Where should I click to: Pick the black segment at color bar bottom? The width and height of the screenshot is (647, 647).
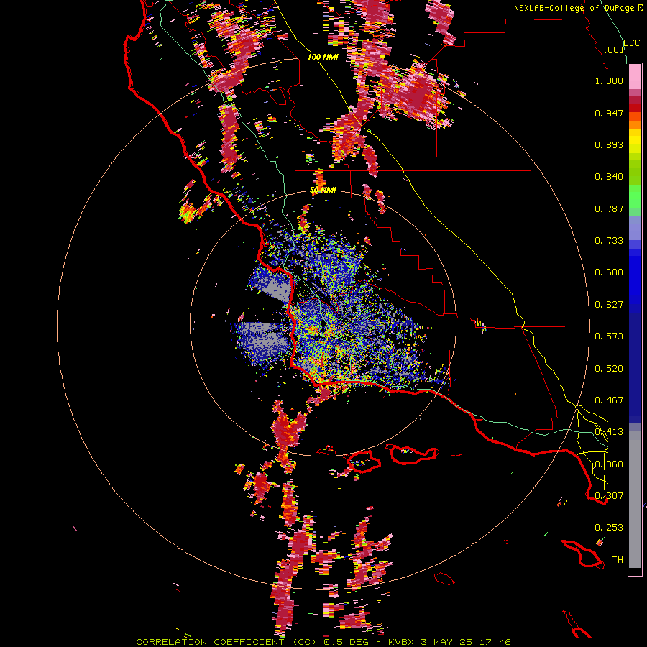[x=635, y=571]
